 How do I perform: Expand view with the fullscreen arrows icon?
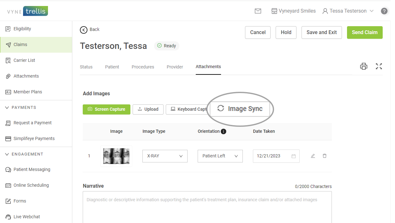[x=379, y=66]
